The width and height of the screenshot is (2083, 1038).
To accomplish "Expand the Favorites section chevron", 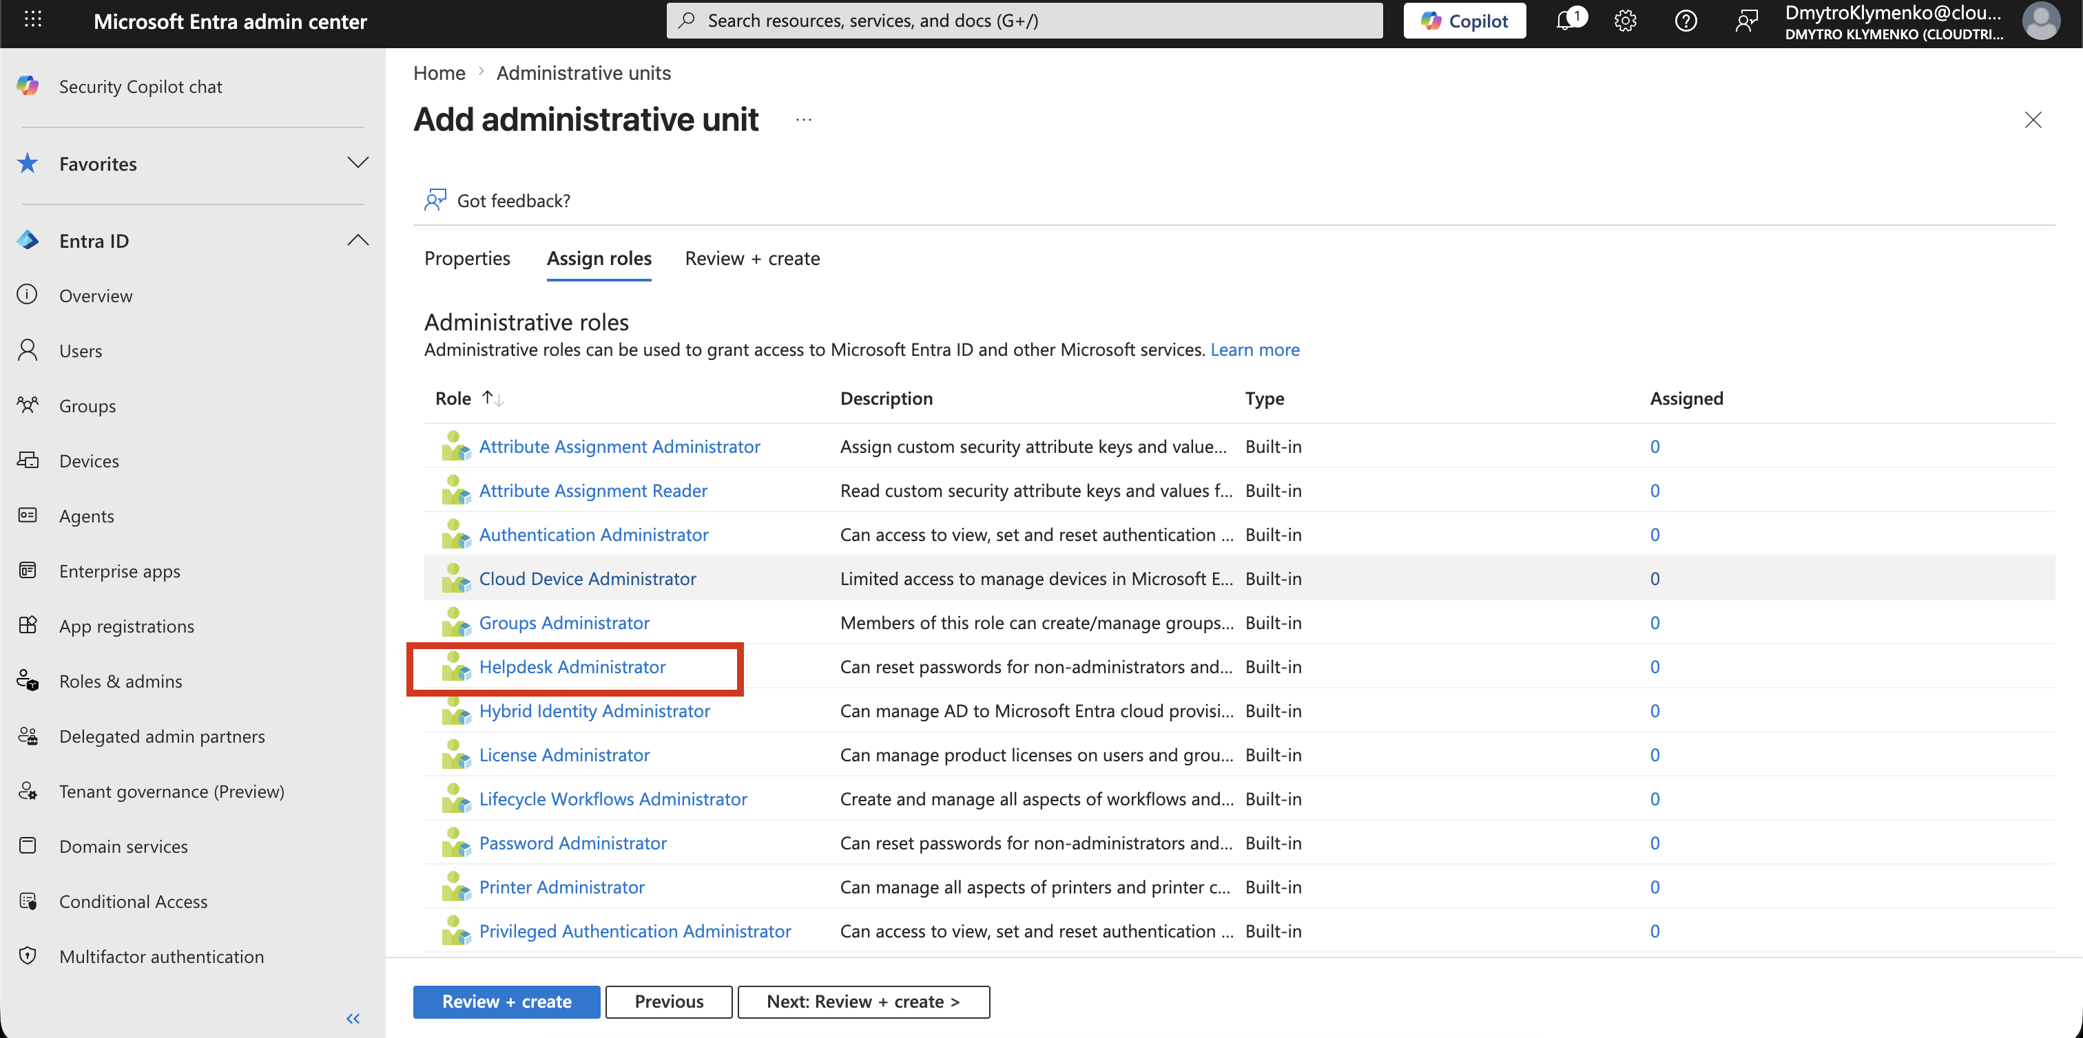I will point(357,162).
